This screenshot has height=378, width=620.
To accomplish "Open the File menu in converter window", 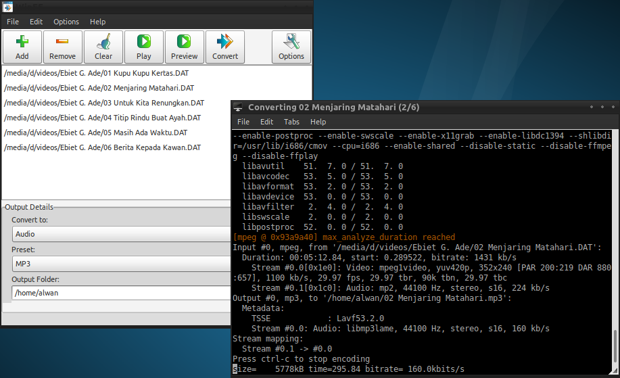I will [13, 22].
